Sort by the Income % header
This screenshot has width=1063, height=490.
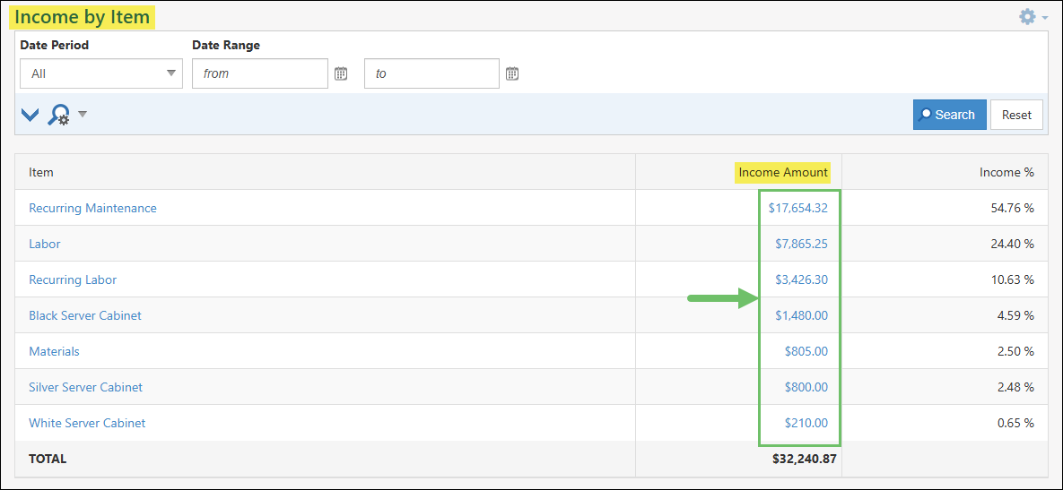[x=1006, y=172]
